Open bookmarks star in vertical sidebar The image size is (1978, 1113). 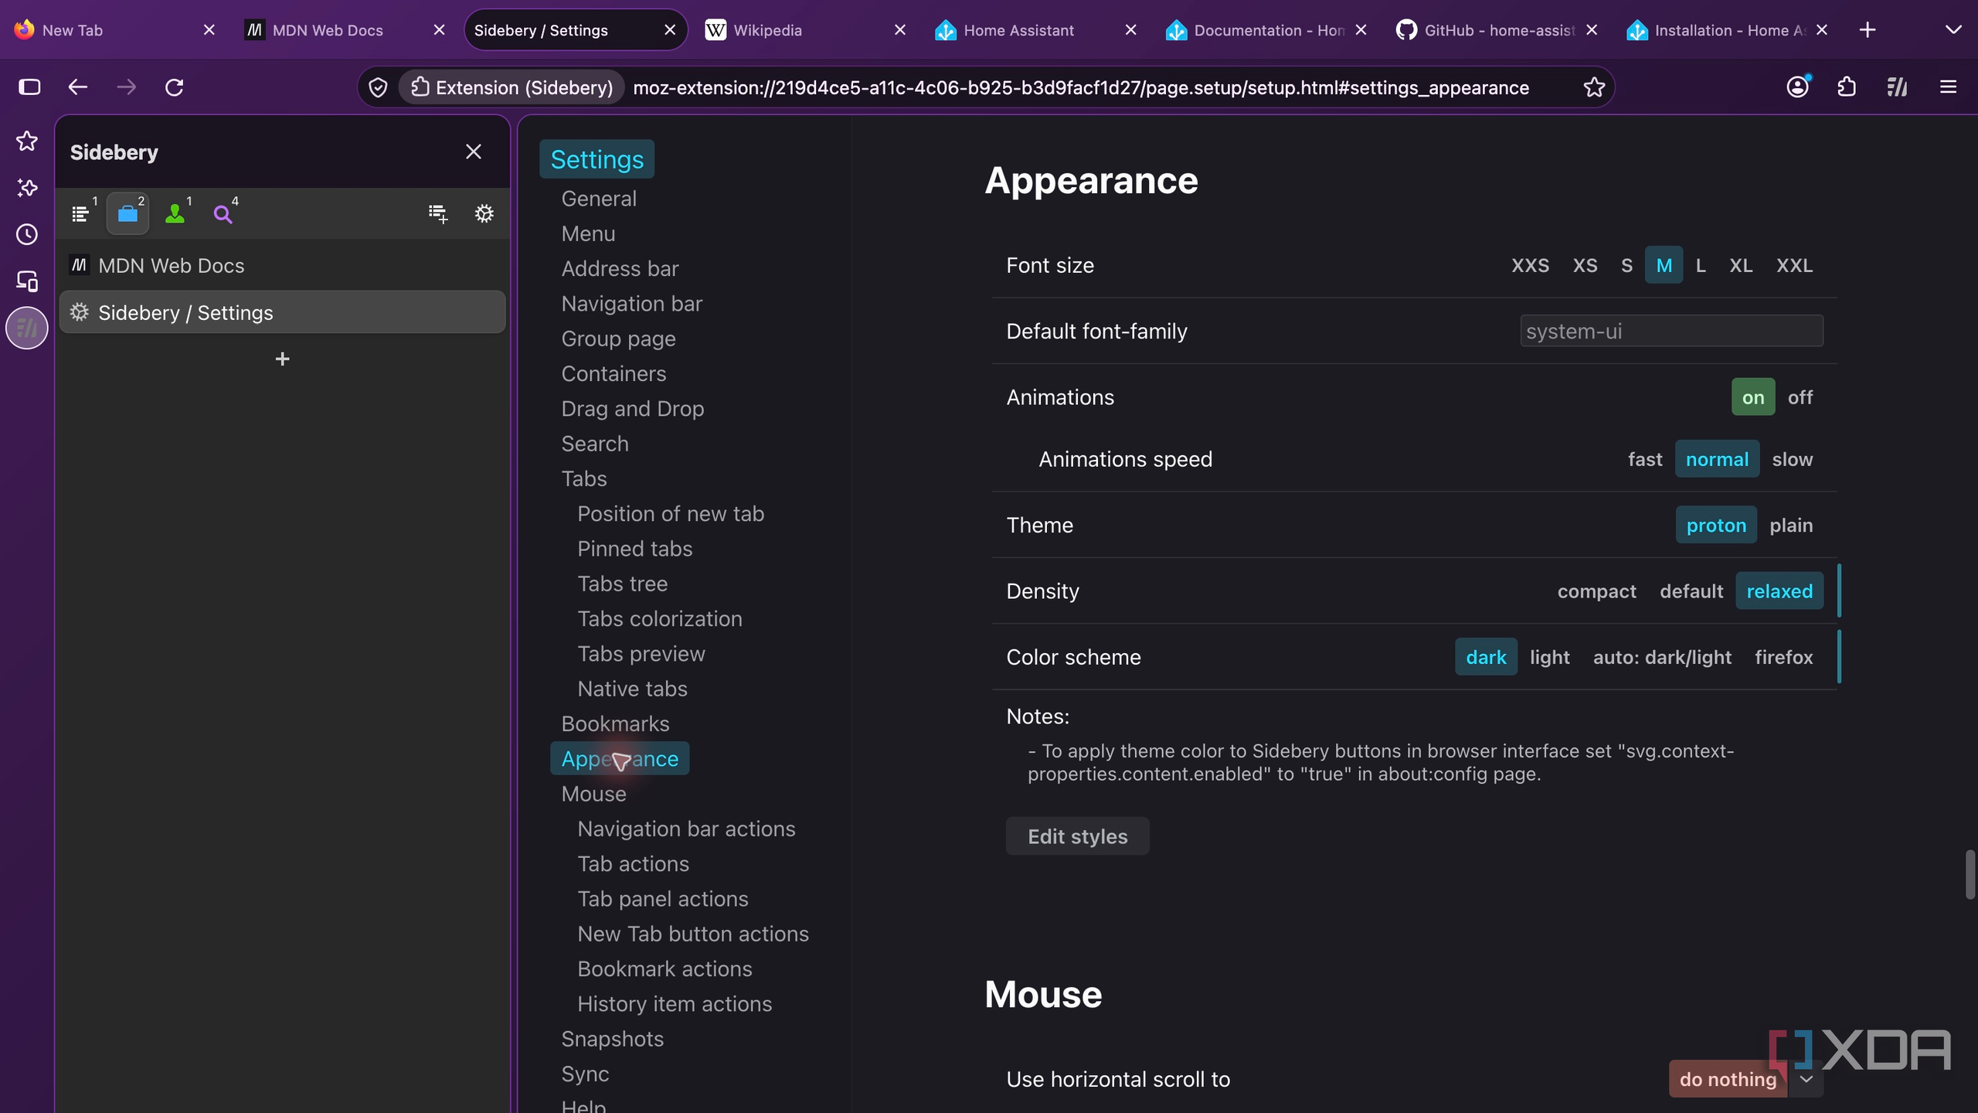[27, 141]
